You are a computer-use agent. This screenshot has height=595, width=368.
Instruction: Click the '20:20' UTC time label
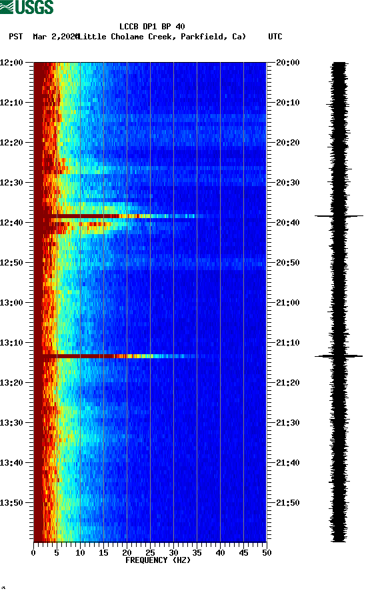coord(288,143)
